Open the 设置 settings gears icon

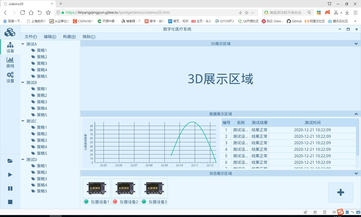click(10, 77)
